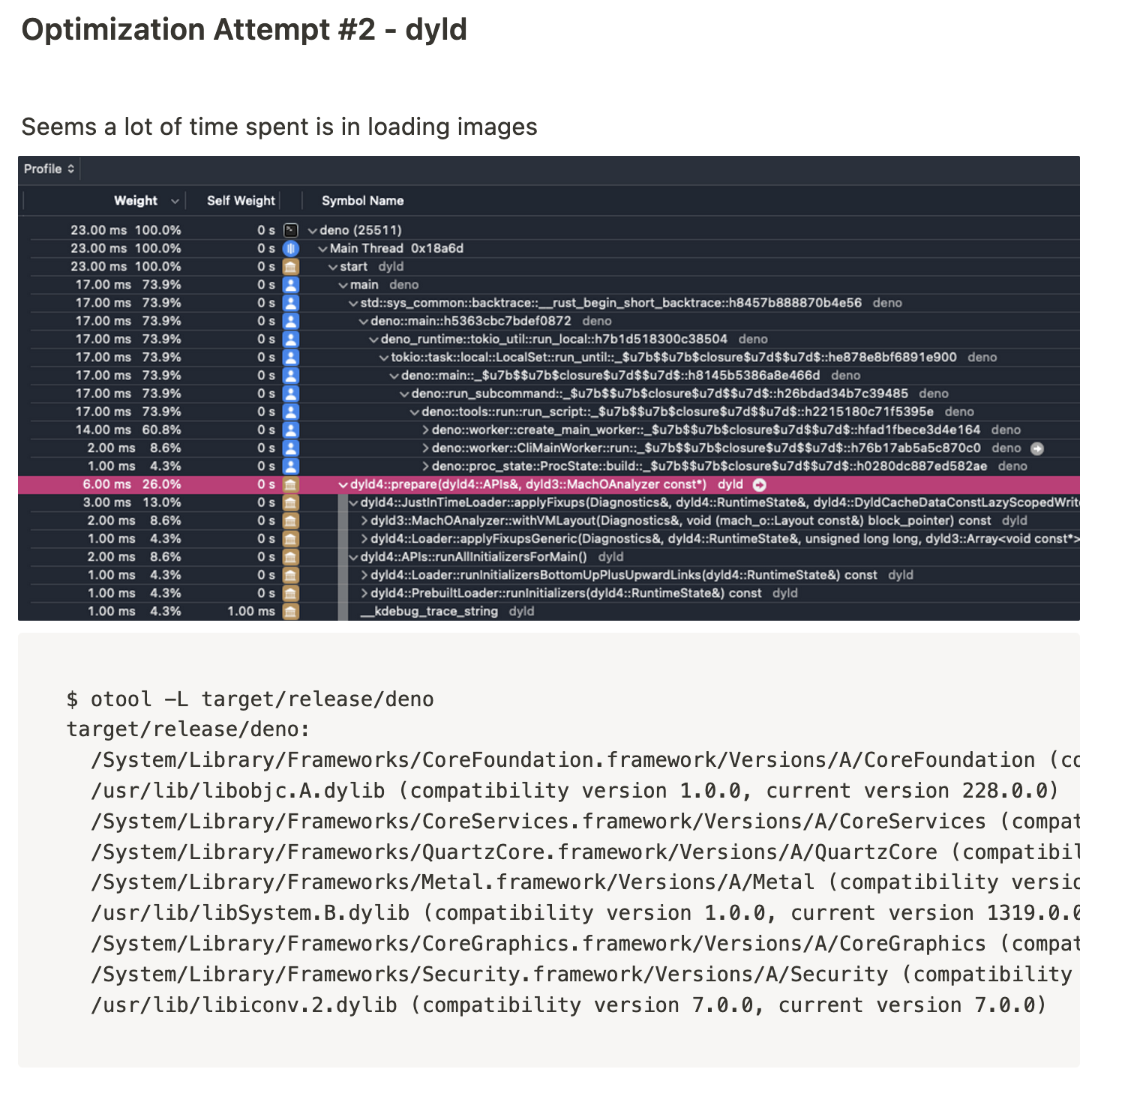Expand the dyld3::MachOAnalyzer::withVMLayout row
This screenshot has width=1146, height=1093.
point(364,521)
